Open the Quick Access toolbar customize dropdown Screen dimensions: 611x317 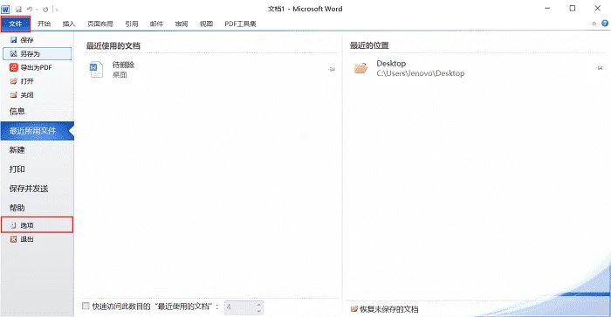[x=57, y=10]
